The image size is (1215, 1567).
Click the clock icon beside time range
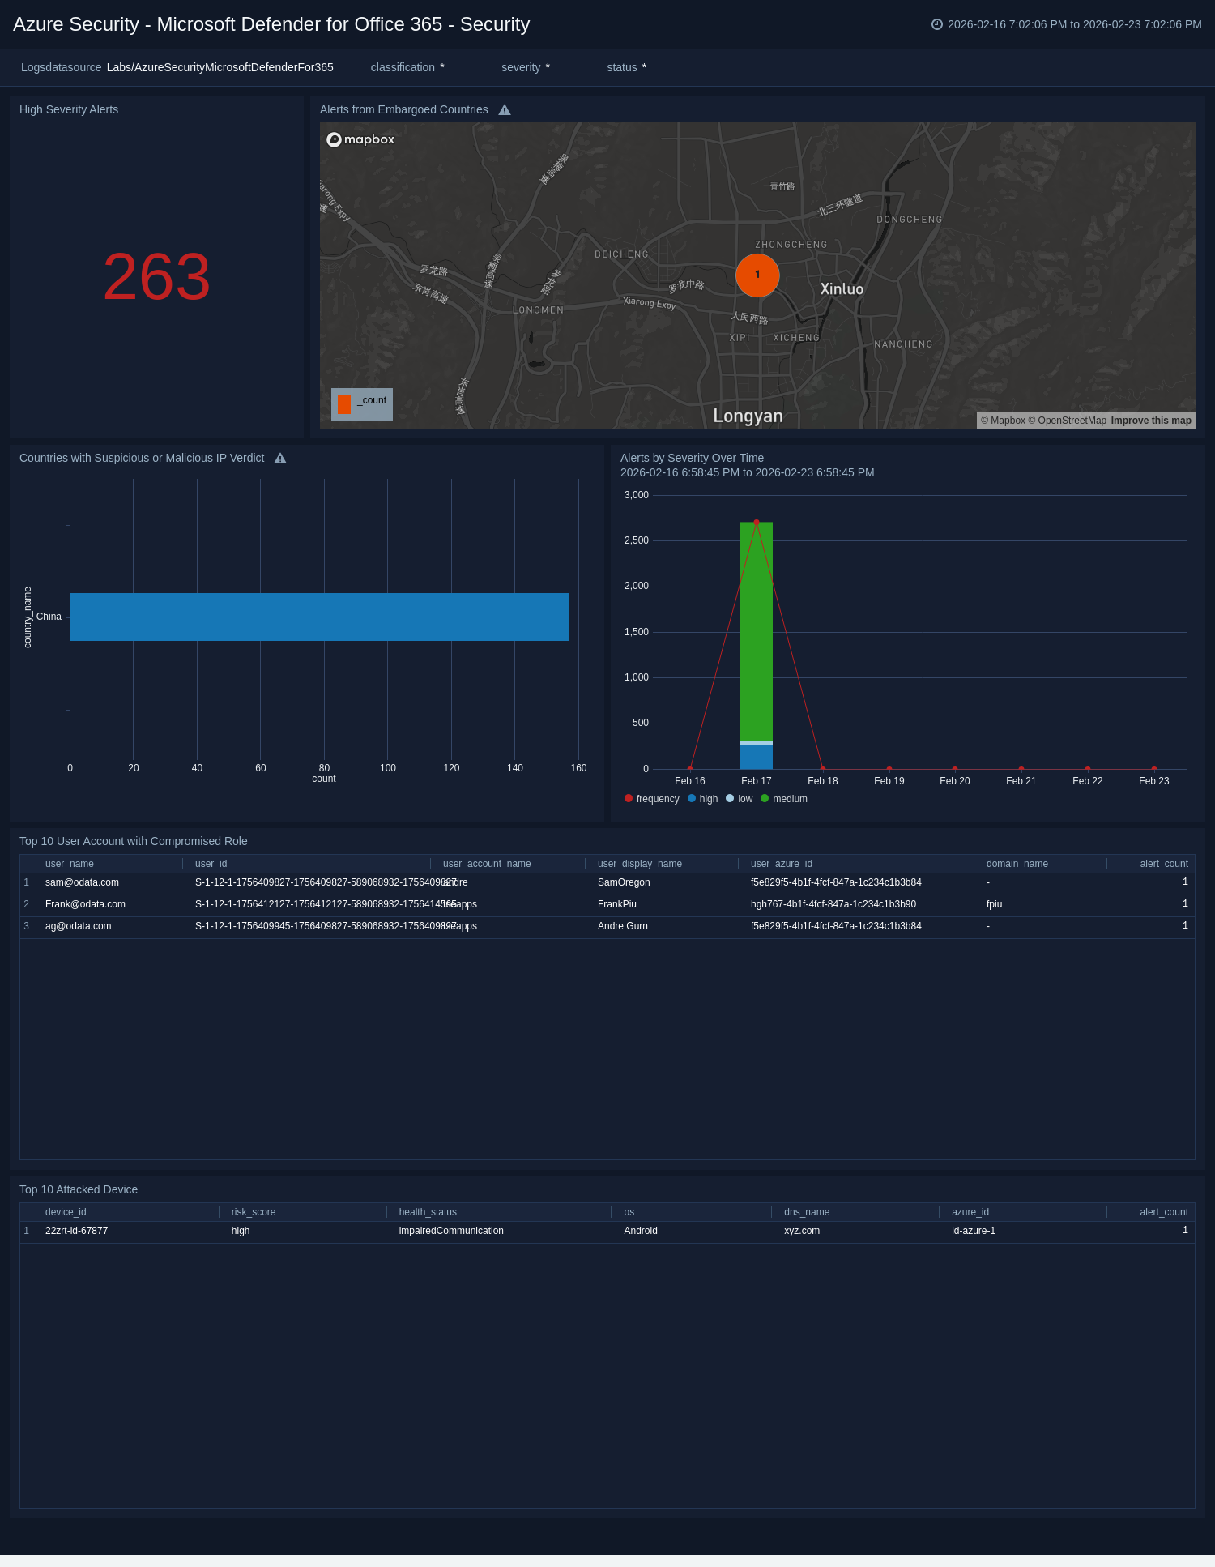937,24
